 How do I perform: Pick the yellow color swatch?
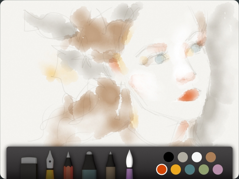coord(175,169)
